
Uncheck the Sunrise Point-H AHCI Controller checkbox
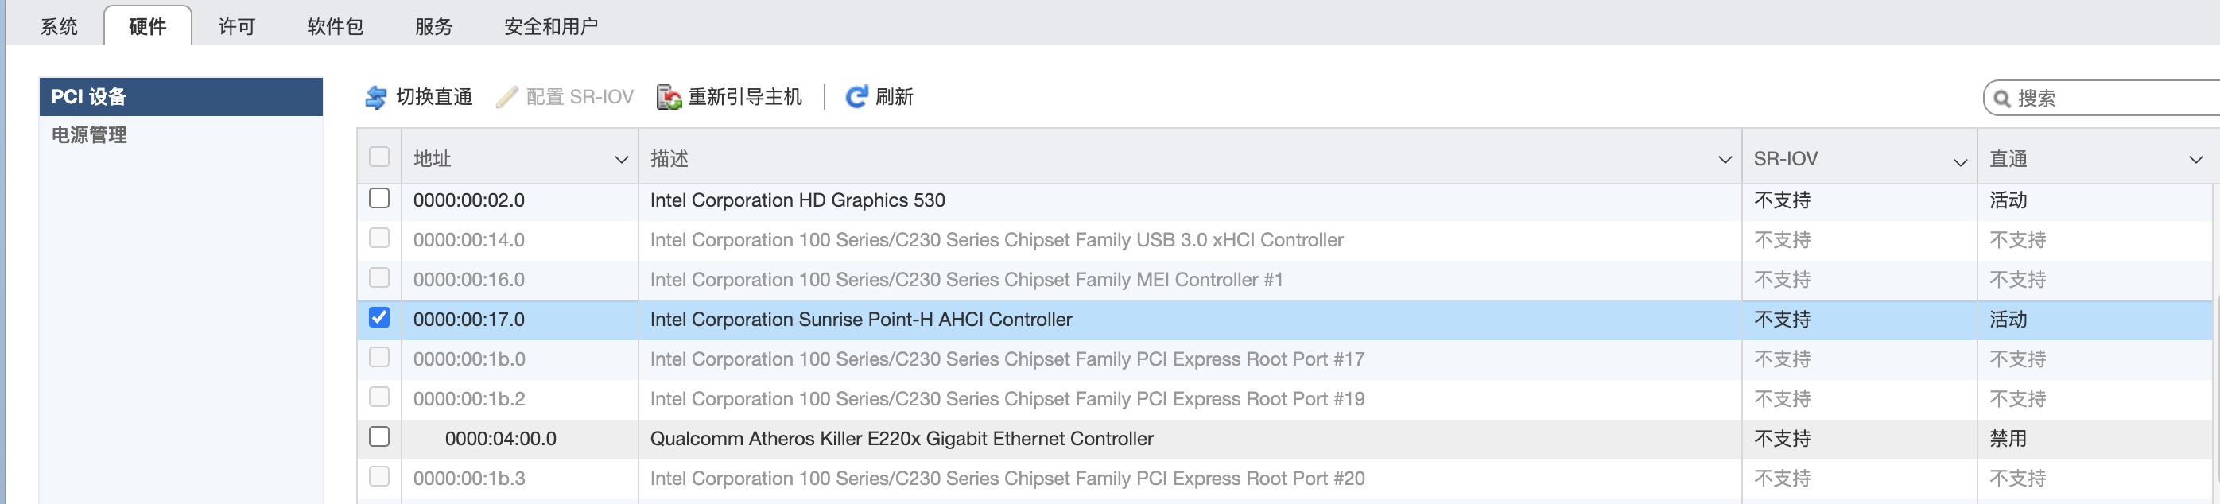pyautogui.click(x=379, y=318)
